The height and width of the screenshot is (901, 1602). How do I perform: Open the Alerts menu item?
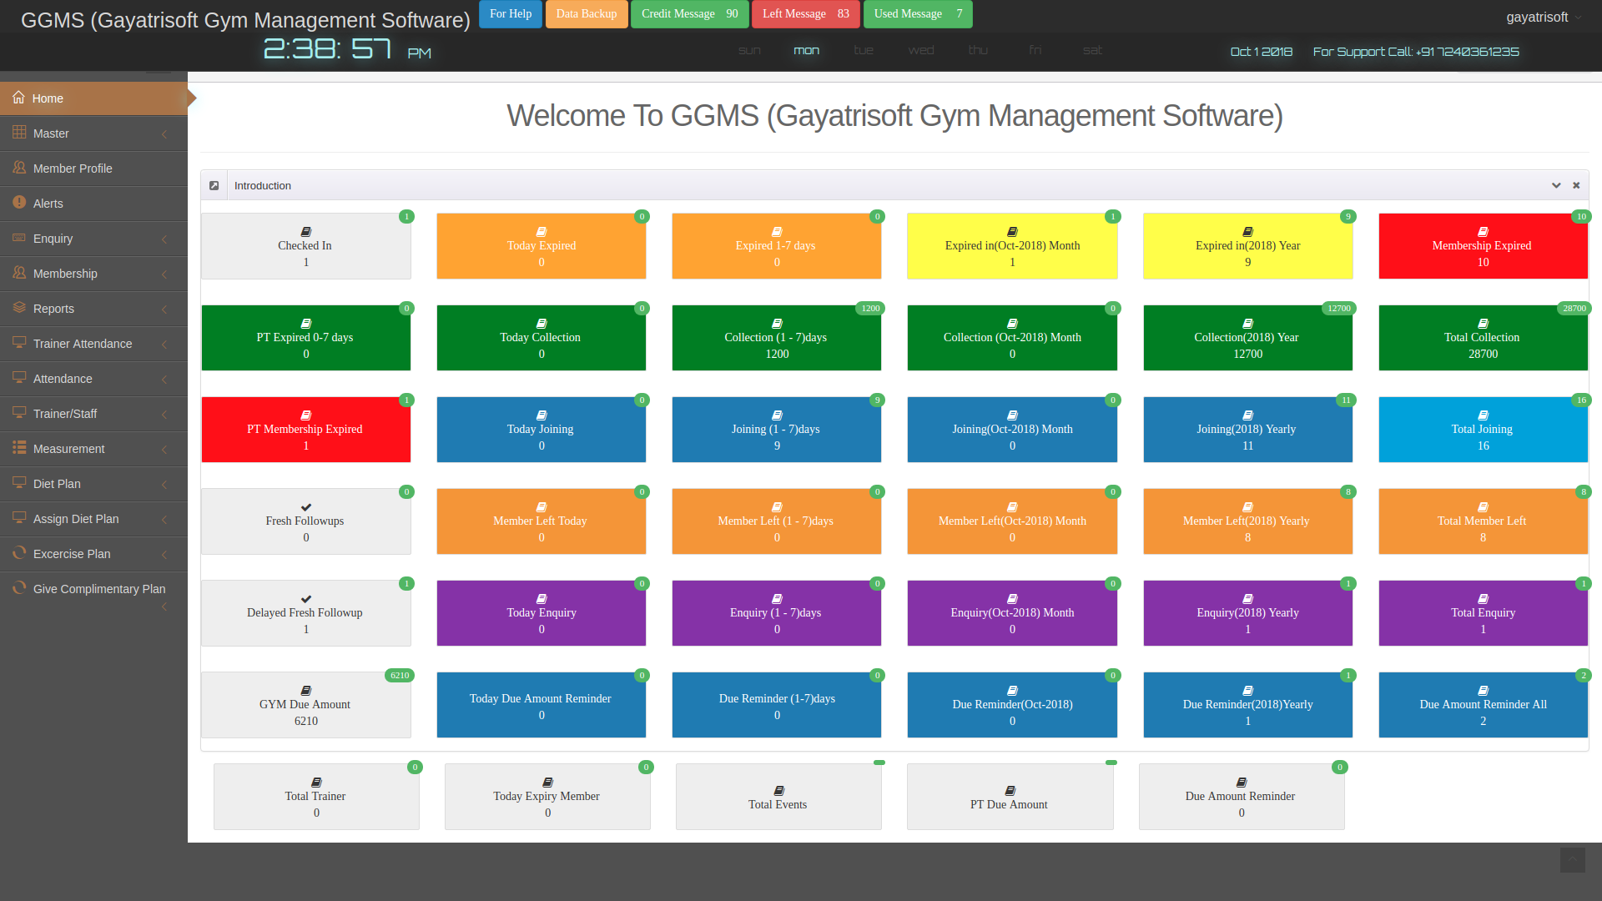[93, 204]
